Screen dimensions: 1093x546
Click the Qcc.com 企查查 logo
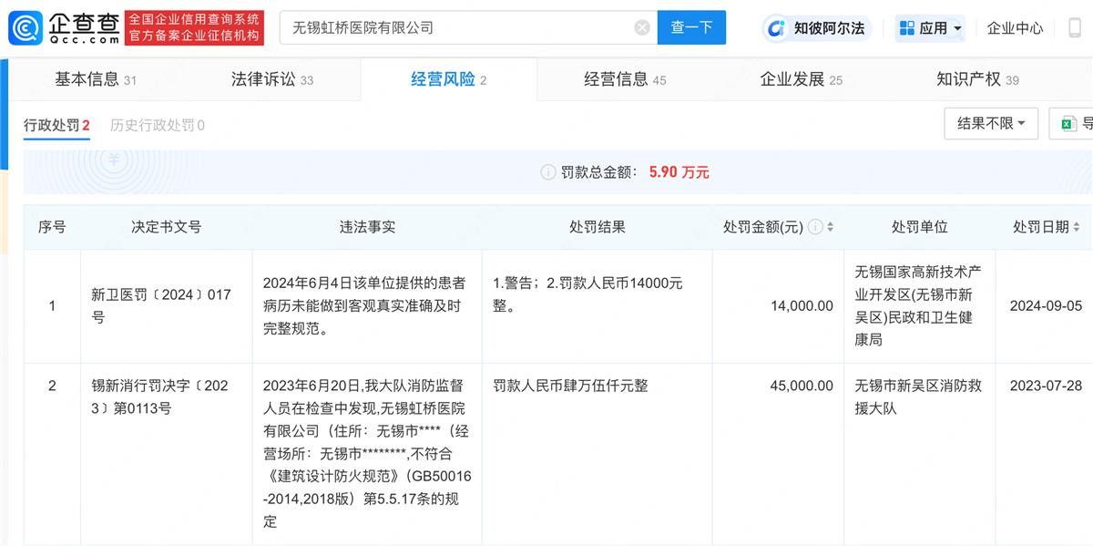pos(64,27)
